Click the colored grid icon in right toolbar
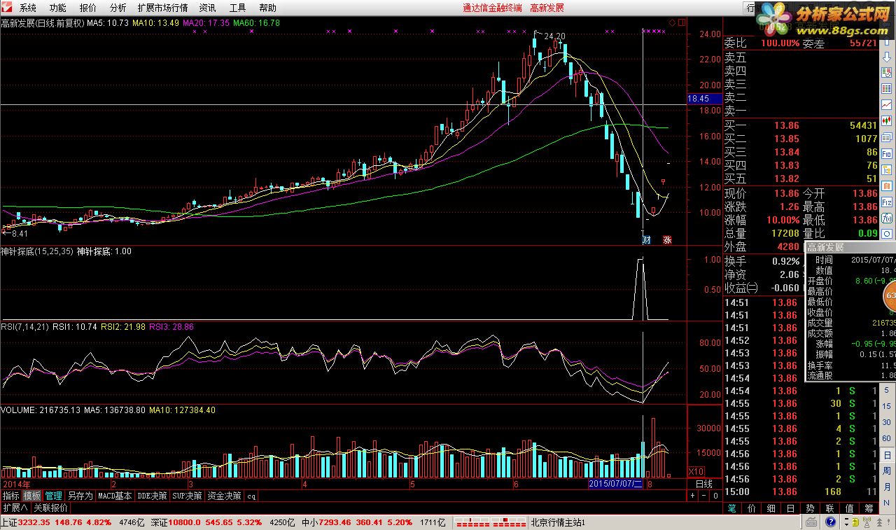Viewport: 896px width, 530px height. (x=887, y=88)
